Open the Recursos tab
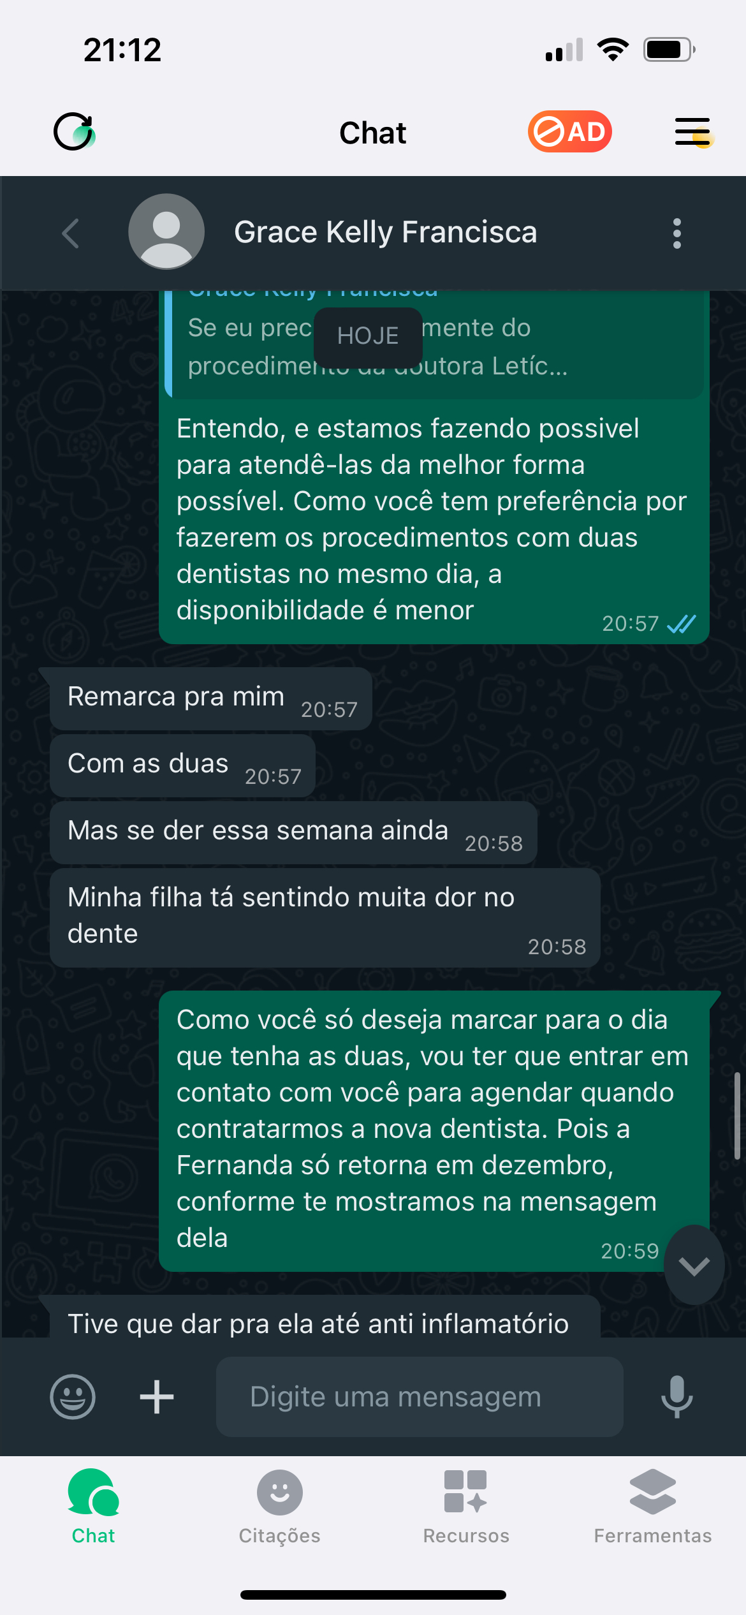This screenshot has width=746, height=1615. click(466, 1505)
